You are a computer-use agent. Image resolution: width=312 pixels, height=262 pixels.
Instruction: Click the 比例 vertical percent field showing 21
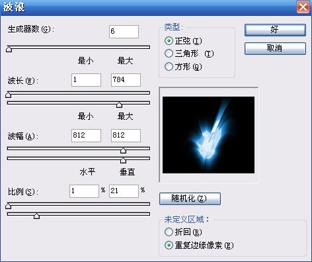tap(124, 191)
